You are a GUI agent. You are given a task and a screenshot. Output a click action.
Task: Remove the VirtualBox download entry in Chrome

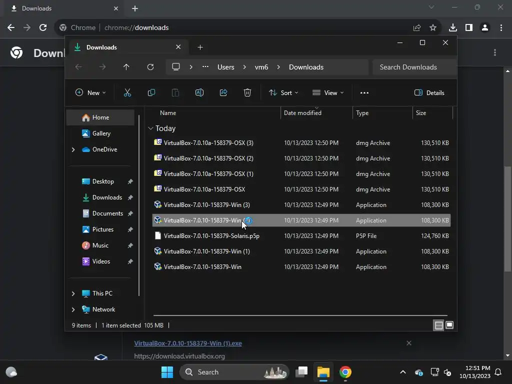(409, 343)
